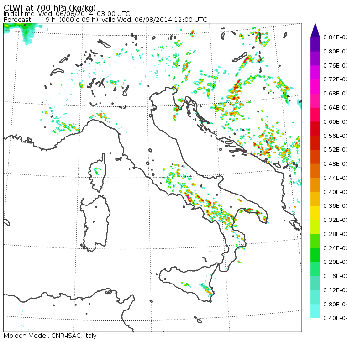The width and height of the screenshot is (347, 342).
Task: Pick the yellow band between 0.32E-03 and 0.36E-03
Action: click(315, 213)
